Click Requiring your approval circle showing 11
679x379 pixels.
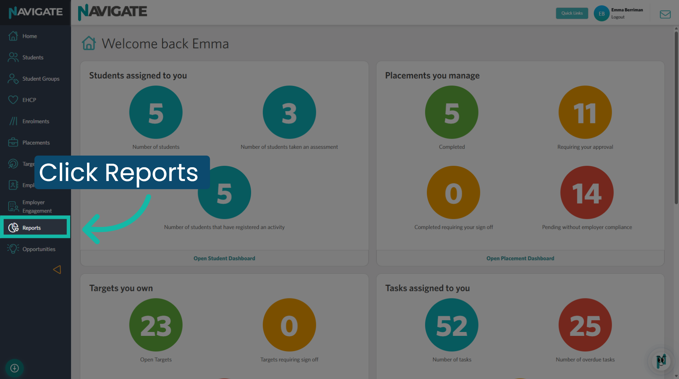point(585,112)
